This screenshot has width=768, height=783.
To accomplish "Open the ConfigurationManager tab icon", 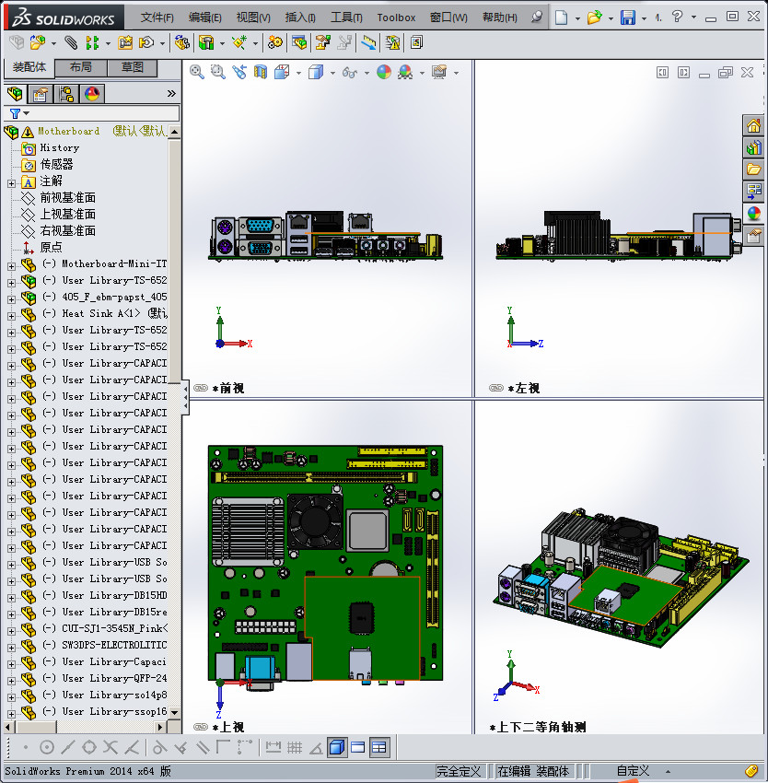I will point(66,94).
